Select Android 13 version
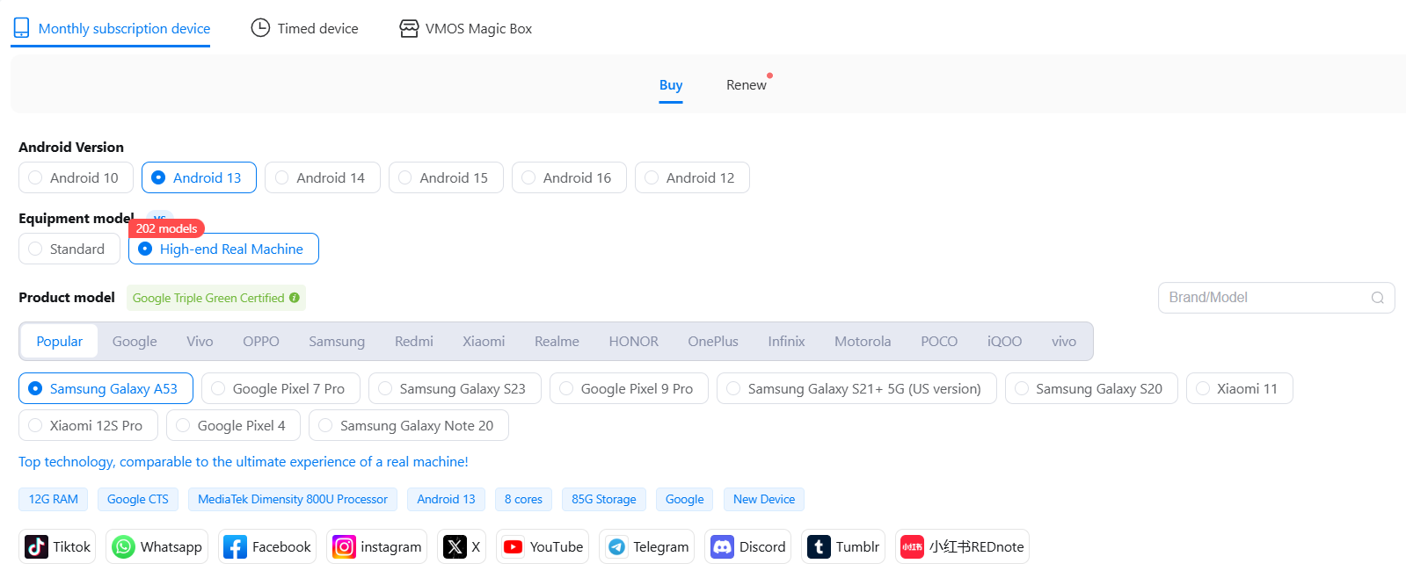 coord(199,177)
